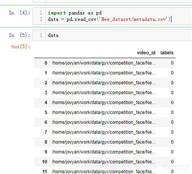Click the labels value in row 8

pyautogui.click(x=172, y=142)
